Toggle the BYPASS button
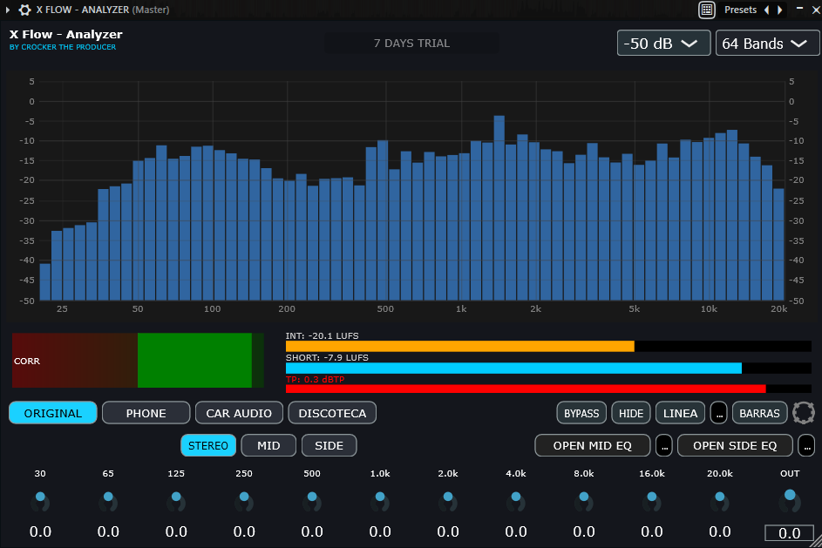822x548 pixels. tap(581, 413)
